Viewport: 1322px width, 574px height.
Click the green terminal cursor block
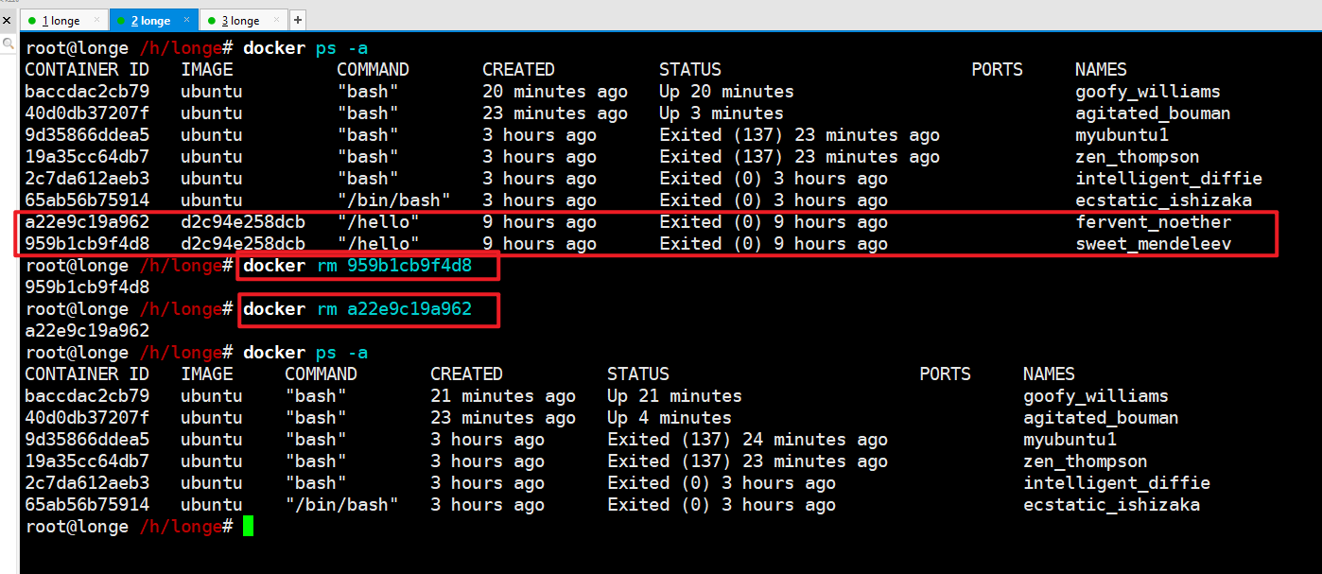248,527
